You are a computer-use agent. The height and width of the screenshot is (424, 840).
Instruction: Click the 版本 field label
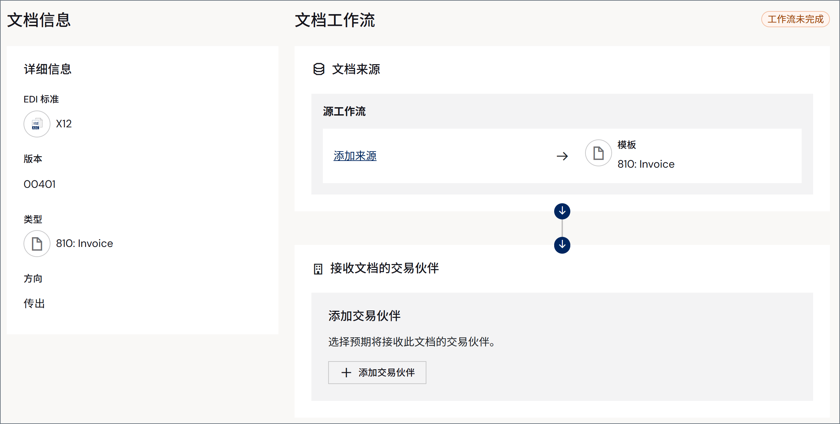tap(33, 159)
